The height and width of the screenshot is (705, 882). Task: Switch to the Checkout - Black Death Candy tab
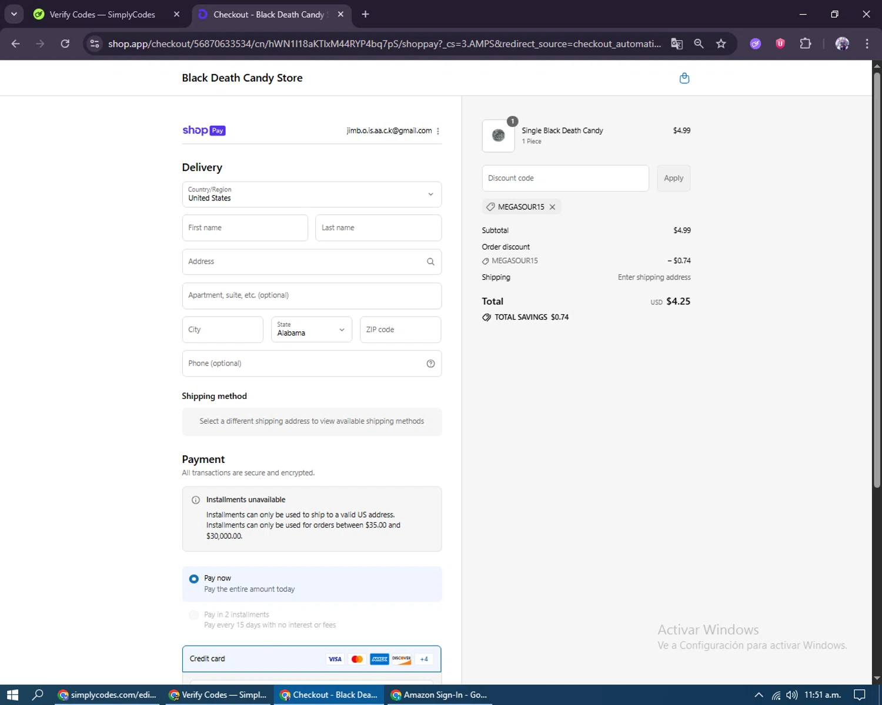271,14
